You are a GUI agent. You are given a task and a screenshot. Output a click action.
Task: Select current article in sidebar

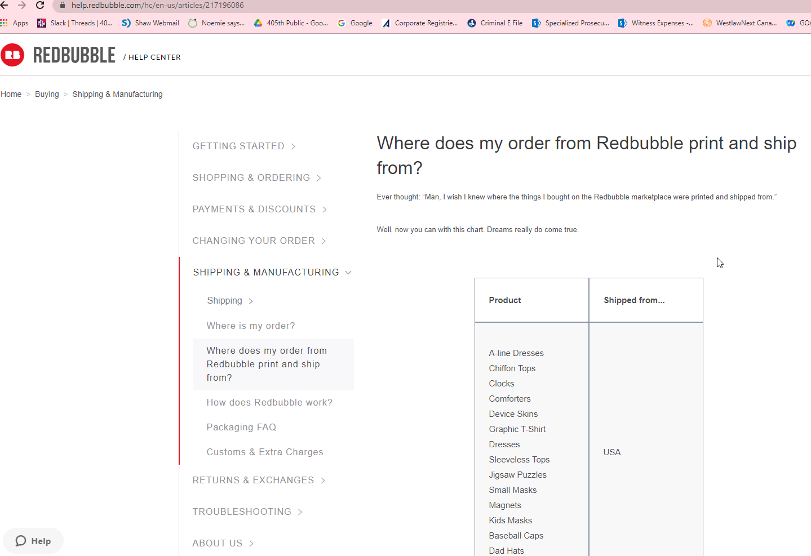273,364
